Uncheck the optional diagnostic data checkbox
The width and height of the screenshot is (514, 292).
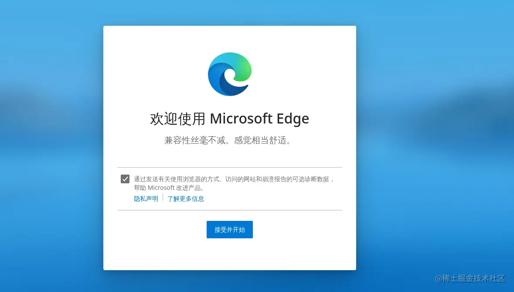(125, 179)
